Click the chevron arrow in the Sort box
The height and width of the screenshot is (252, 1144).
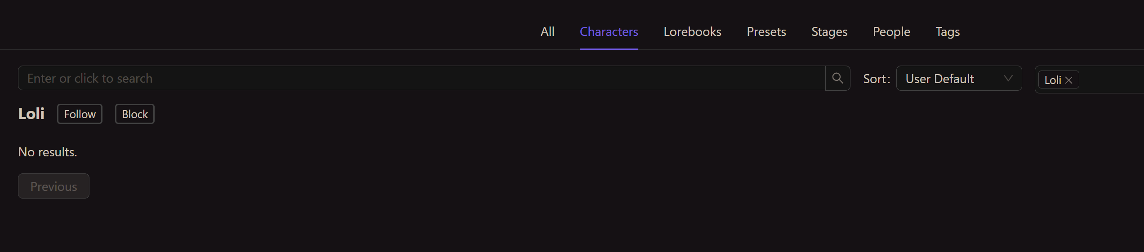1008,78
